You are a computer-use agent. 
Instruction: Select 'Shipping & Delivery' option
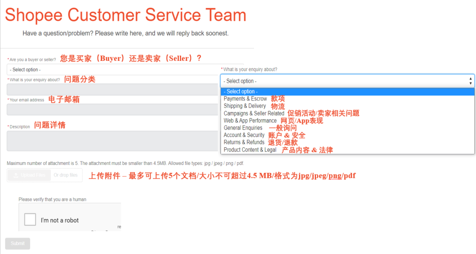click(x=244, y=106)
